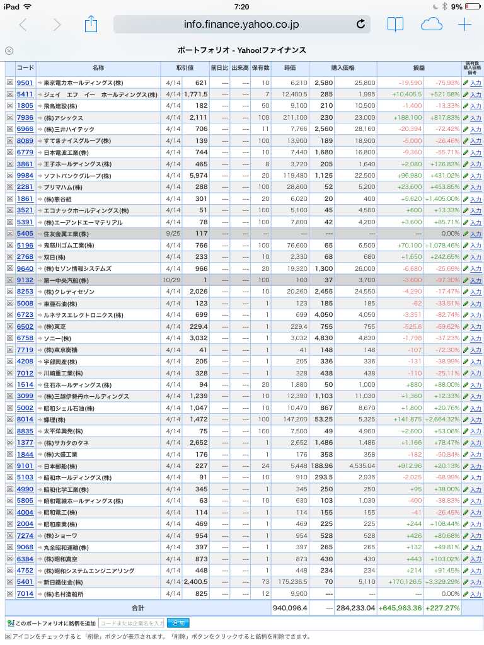Select the +3,329.29% gain cell
Image resolution: width=484 pixels, height=645 pixels.
click(442, 582)
